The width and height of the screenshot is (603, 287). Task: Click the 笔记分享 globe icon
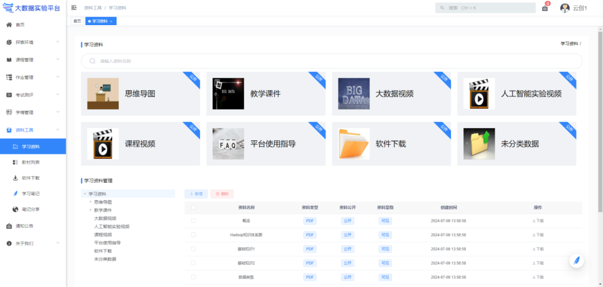(16, 209)
